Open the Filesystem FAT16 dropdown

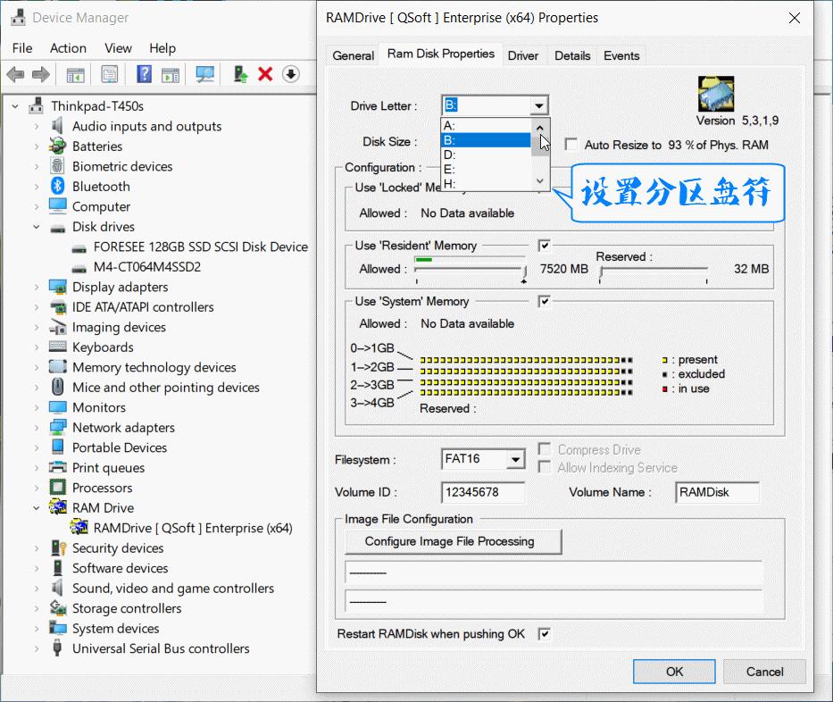coord(515,460)
